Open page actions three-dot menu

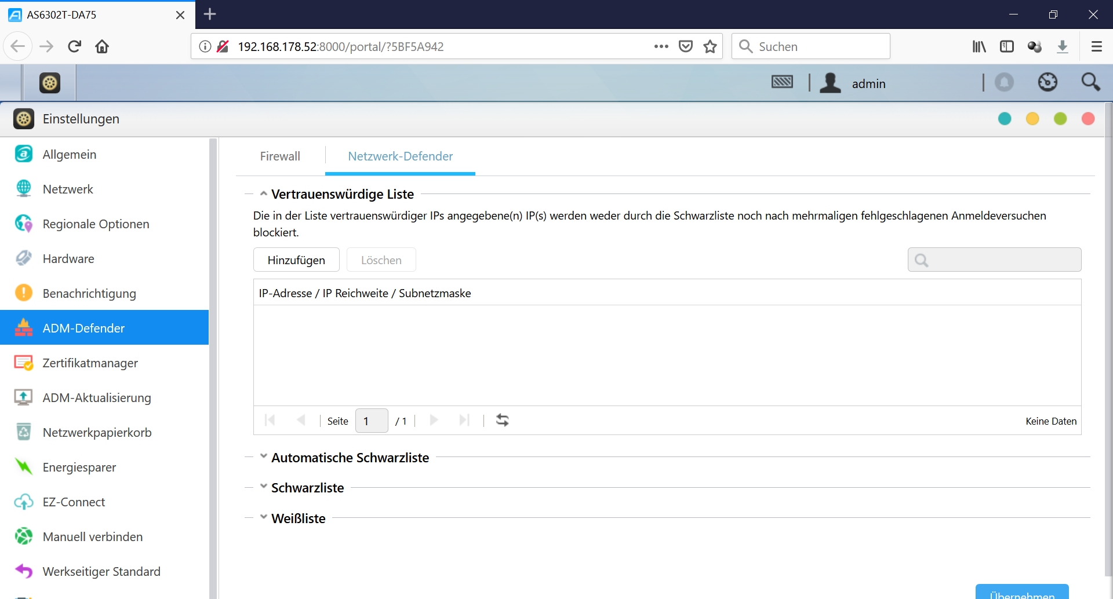pyautogui.click(x=661, y=46)
